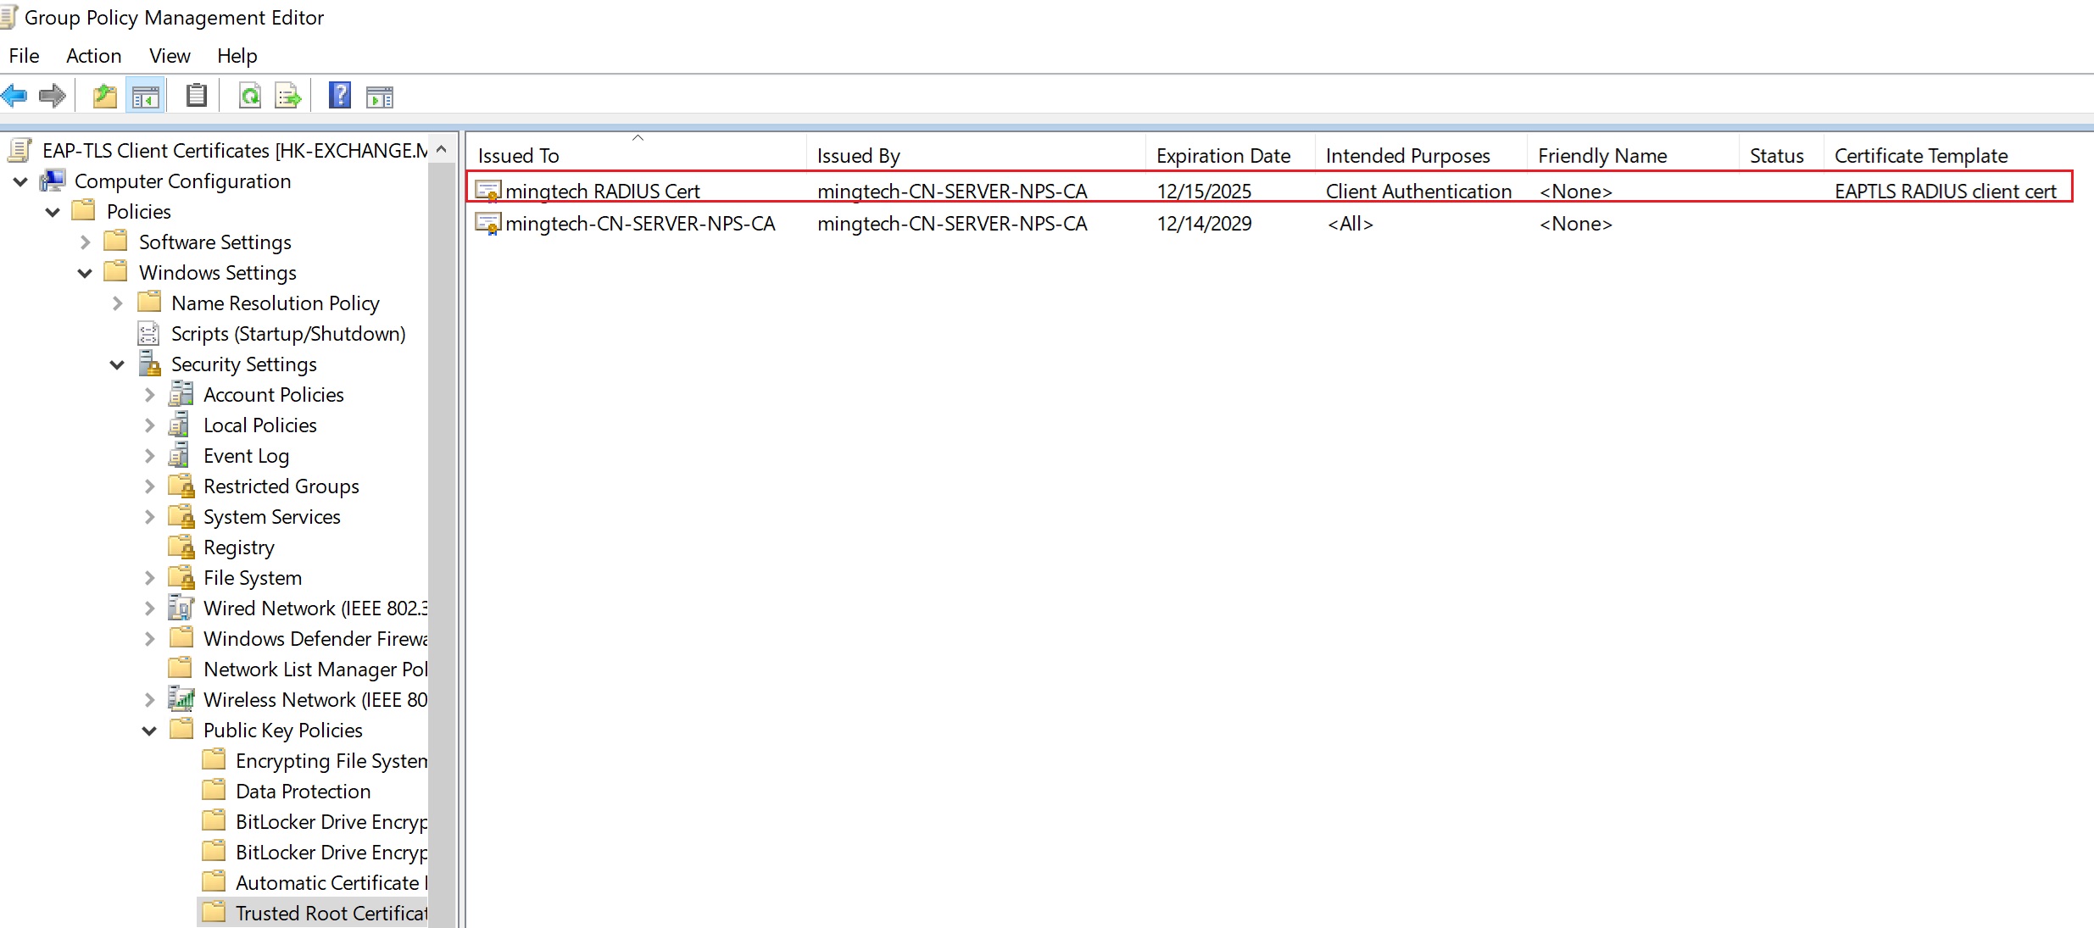
Task: Toggle the Show/Hide Console Tree icon
Action: pyautogui.click(x=145, y=95)
